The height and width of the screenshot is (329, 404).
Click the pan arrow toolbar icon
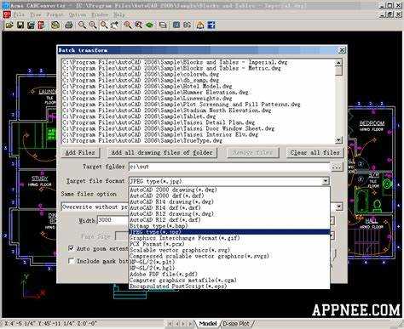114,26
